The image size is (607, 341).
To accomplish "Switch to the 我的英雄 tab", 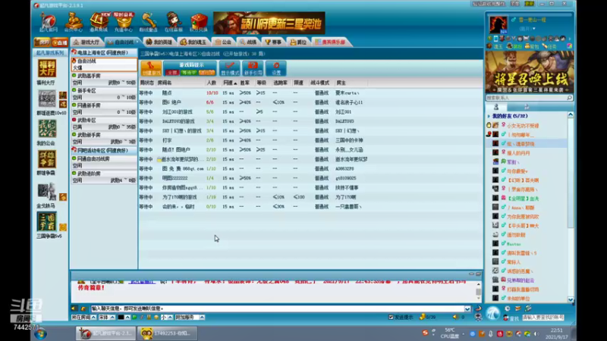I will (x=159, y=42).
